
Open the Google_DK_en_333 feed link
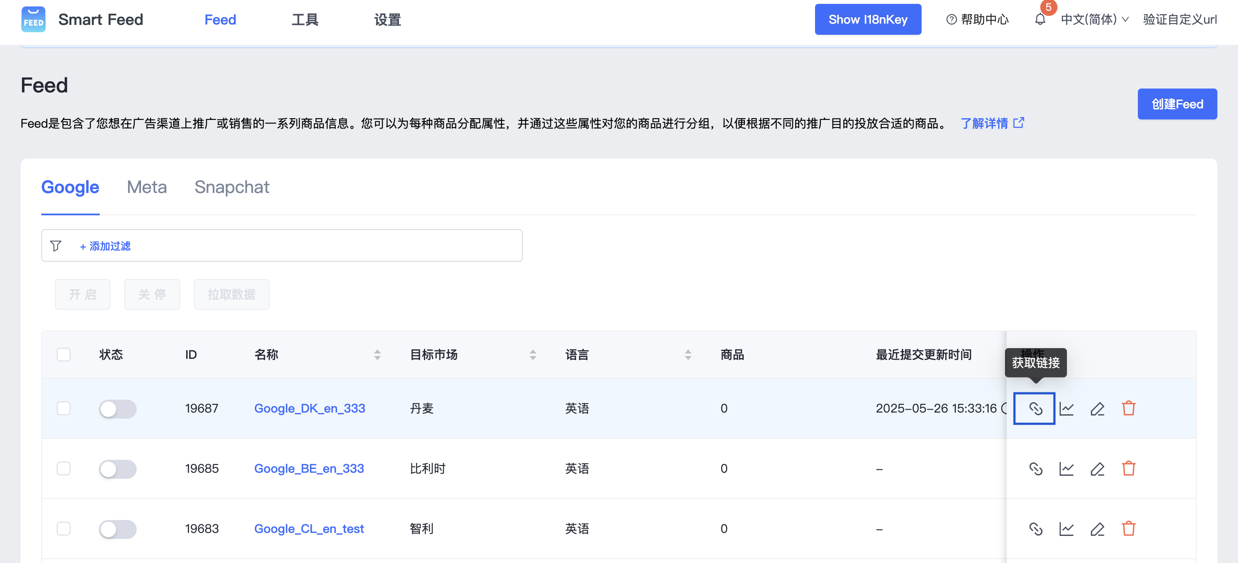309,408
